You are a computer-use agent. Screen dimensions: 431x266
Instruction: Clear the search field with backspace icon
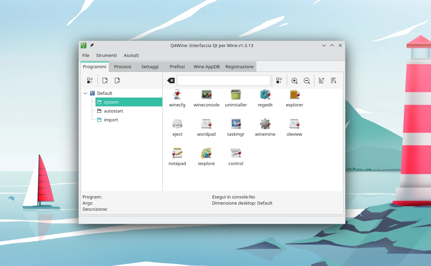click(171, 80)
